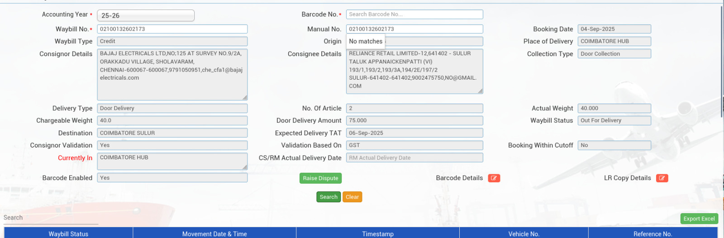Open the Accounting Year dropdown
This screenshot has height=238, width=724.
(145, 15)
